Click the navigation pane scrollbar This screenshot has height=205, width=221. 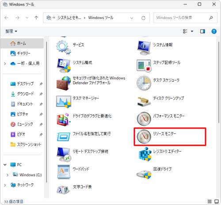[x=46, y=112]
